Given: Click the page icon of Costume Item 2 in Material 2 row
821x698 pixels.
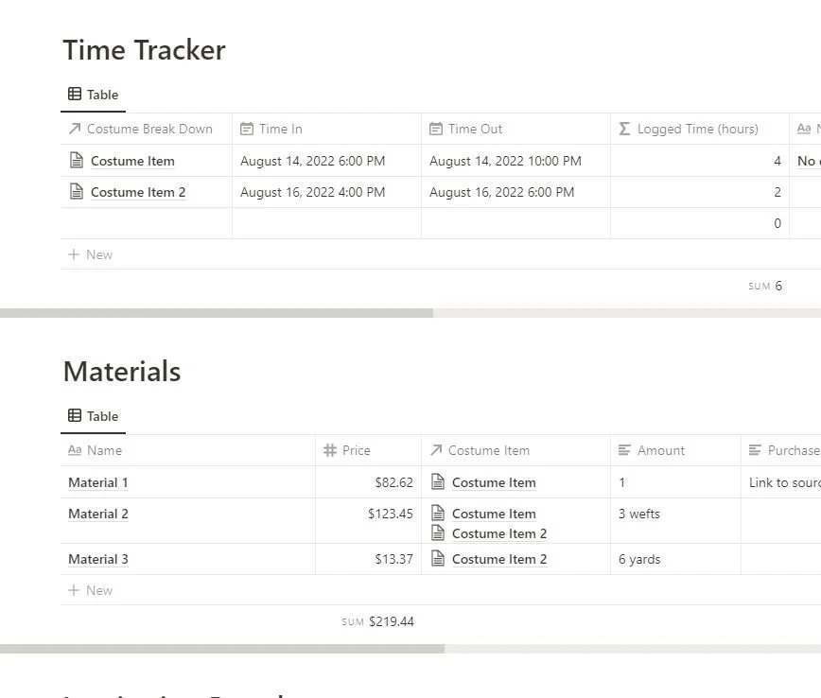Looking at the screenshot, I should [x=438, y=533].
